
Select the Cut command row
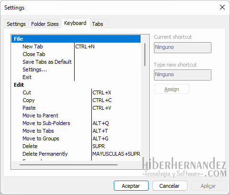pos(76,92)
